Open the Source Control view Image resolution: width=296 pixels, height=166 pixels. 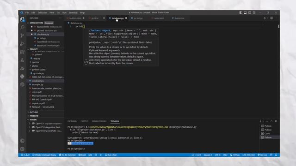click(22, 36)
